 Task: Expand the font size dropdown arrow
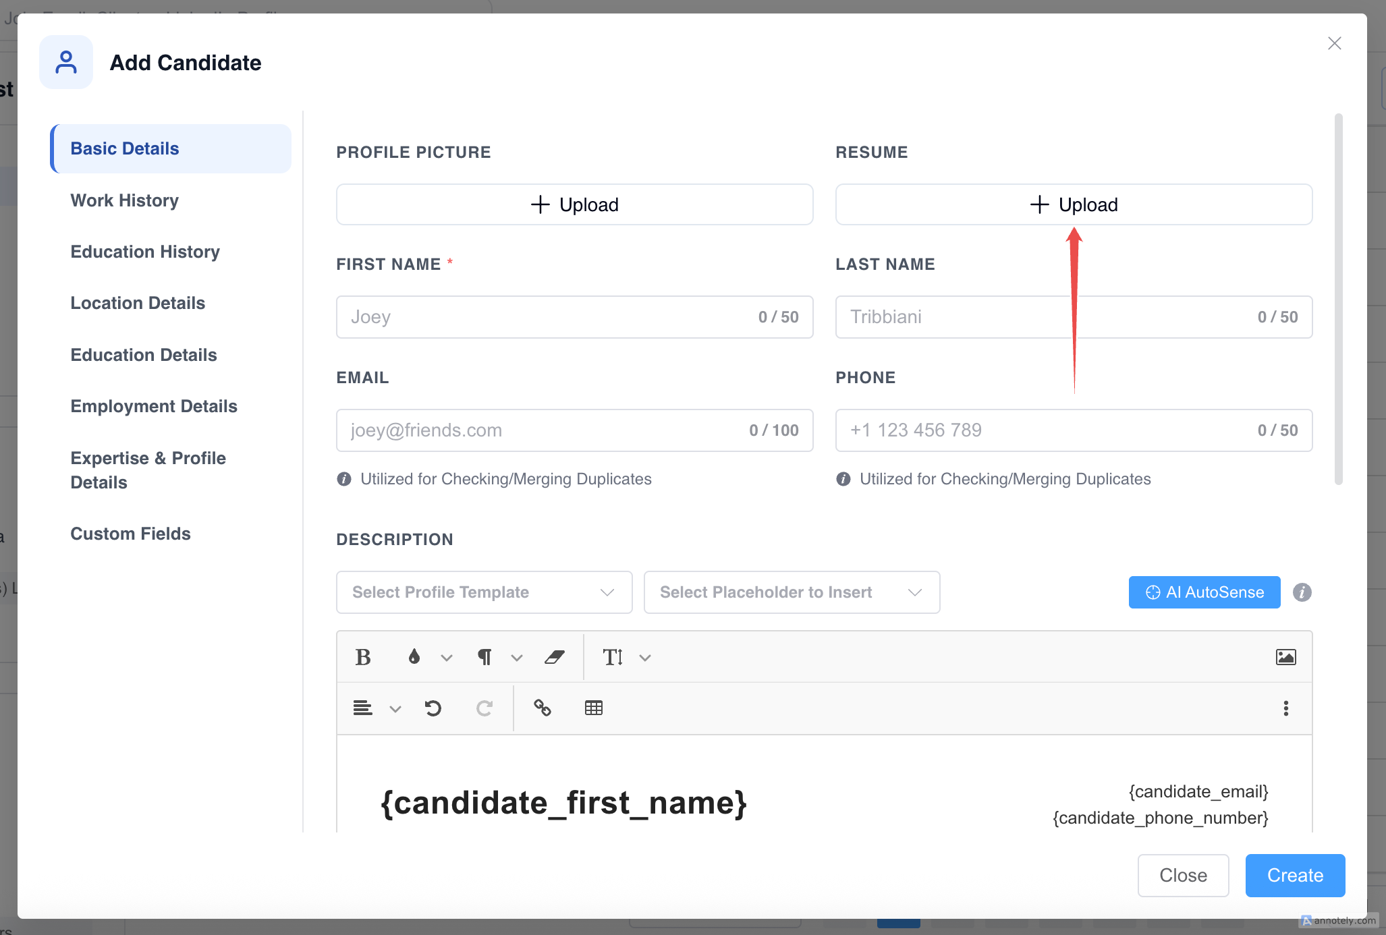645,658
